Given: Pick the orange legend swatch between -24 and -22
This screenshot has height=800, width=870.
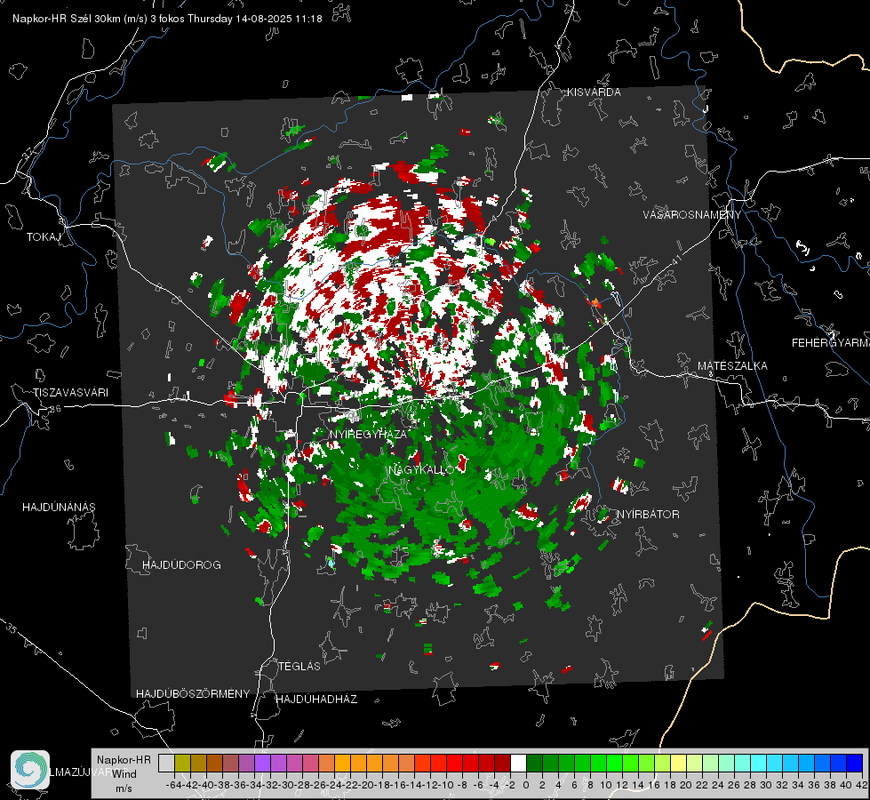Looking at the screenshot, I should [x=342, y=763].
